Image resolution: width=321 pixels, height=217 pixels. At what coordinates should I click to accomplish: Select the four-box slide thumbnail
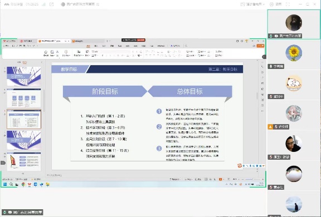(24, 98)
